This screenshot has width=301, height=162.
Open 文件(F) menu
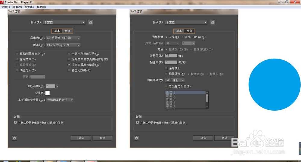[x=5, y=7]
